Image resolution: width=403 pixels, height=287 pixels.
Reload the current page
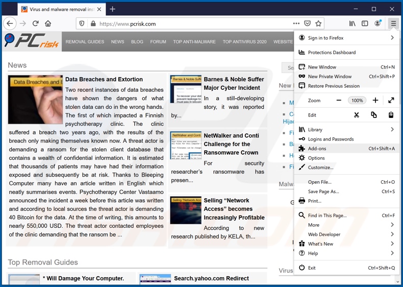point(36,23)
